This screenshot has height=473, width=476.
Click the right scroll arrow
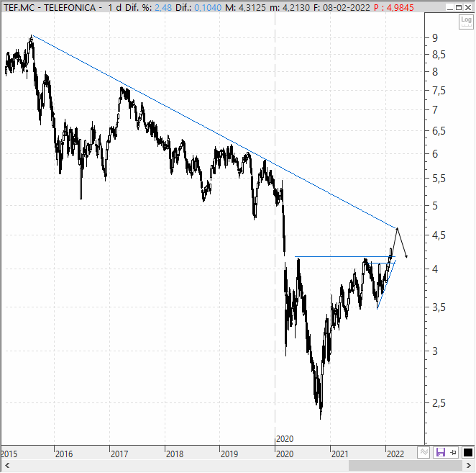point(469,465)
